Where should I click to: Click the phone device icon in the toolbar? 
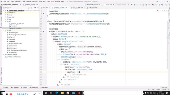(143, 5)
